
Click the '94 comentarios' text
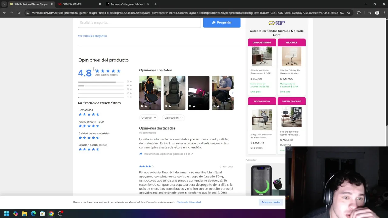click(147, 133)
